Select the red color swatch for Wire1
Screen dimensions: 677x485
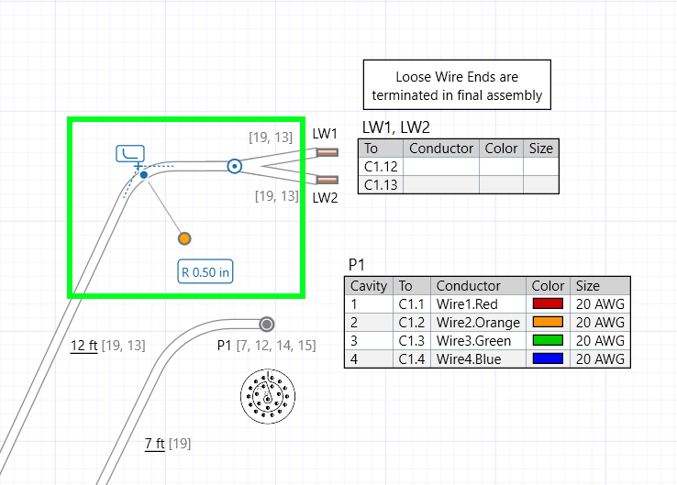[548, 303]
